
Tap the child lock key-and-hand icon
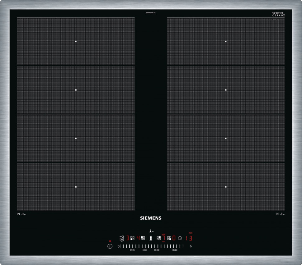click(x=121, y=238)
